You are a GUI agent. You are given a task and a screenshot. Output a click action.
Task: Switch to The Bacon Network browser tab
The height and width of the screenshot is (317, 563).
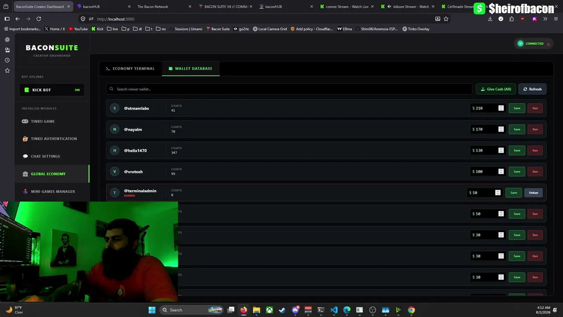[x=164, y=7]
